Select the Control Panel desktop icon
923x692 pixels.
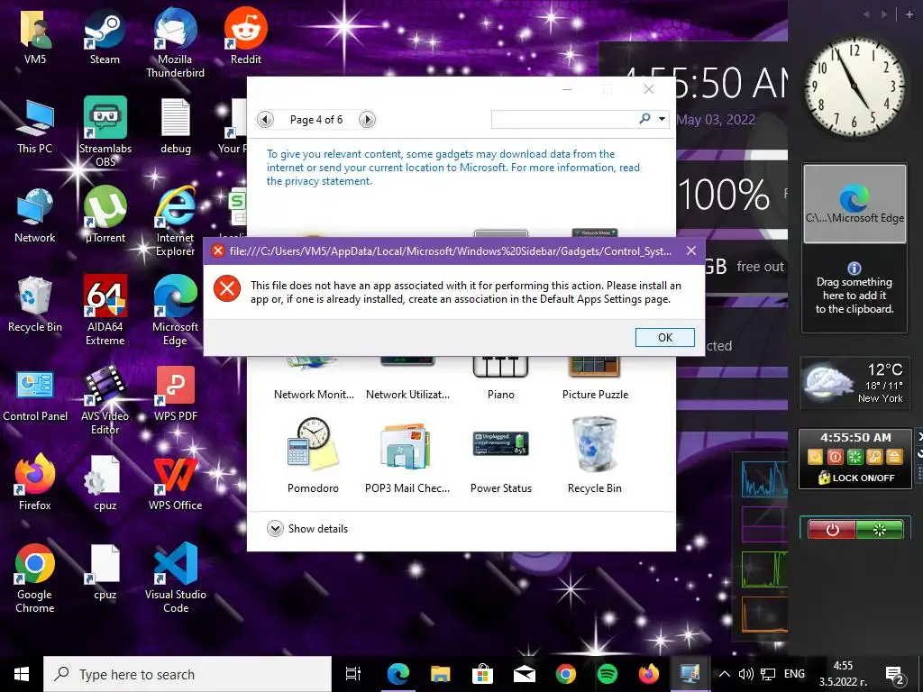35,394
